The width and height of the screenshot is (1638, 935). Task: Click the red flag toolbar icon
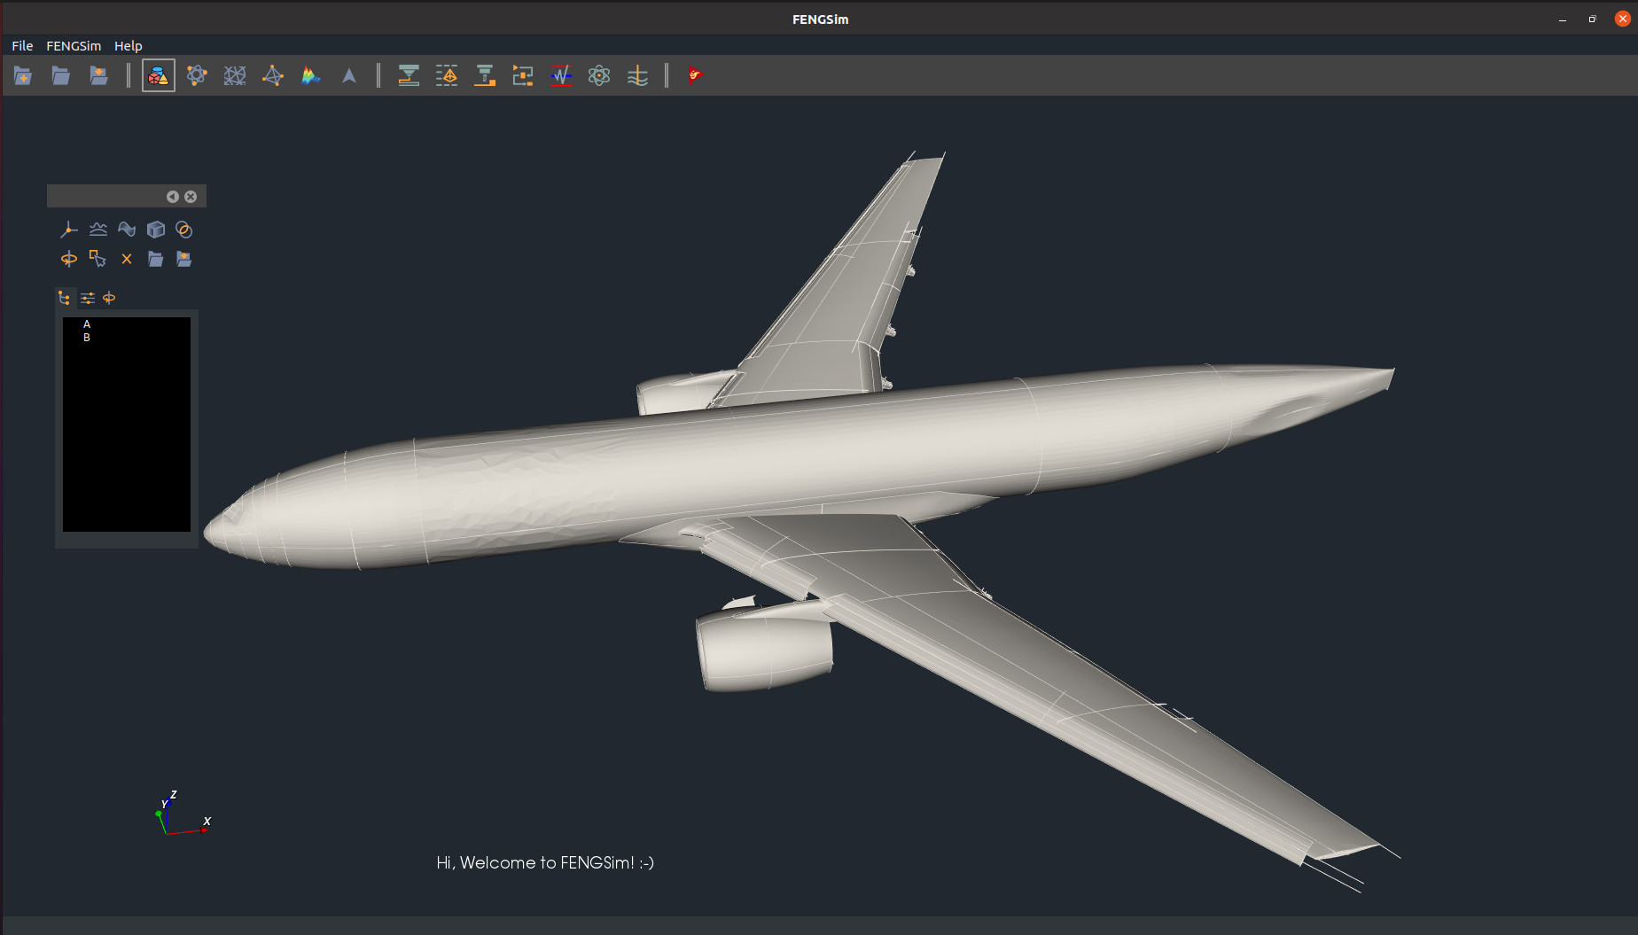click(695, 76)
